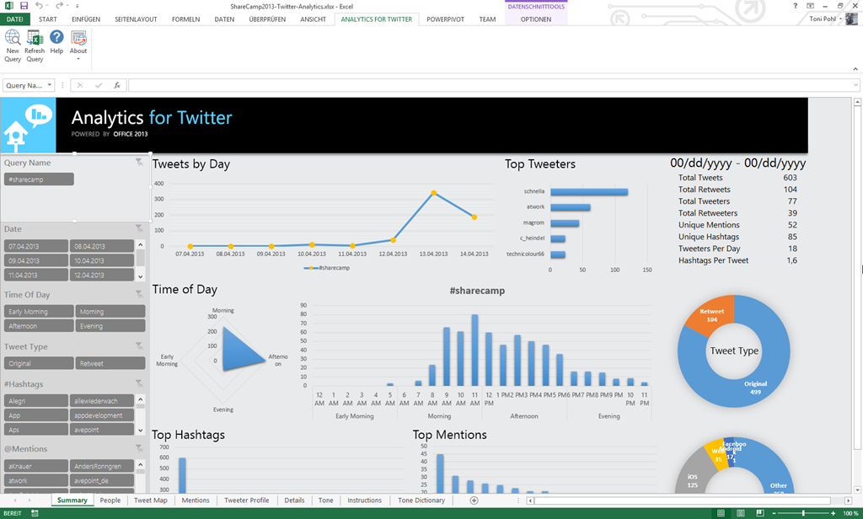Image resolution: width=863 pixels, height=519 pixels.
Task: Open the About ribbon icon
Action: tap(78, 45)
